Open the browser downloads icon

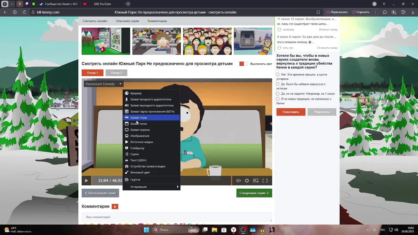click(x=413, y=12)
